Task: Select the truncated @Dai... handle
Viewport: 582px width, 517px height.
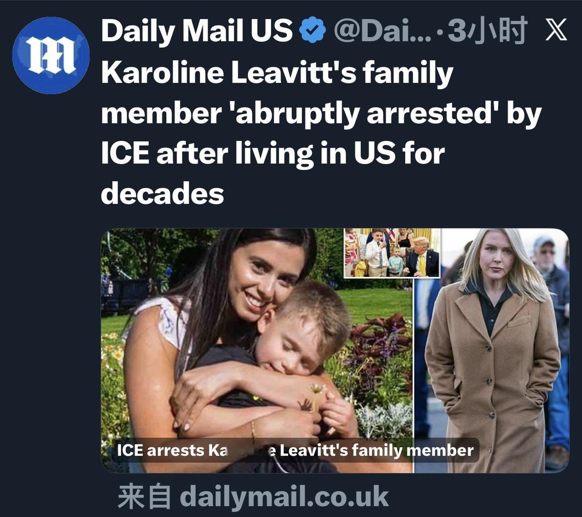Action: tap(382, 30)
